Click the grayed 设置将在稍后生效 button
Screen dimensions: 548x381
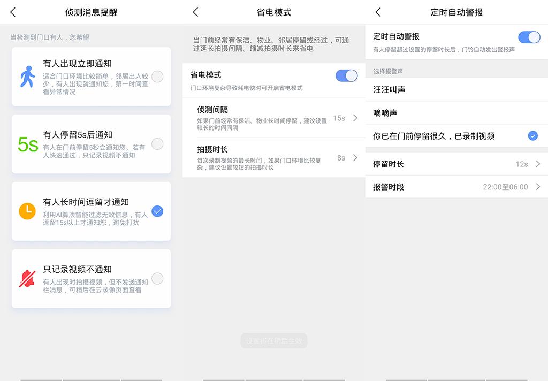(274, 340)
